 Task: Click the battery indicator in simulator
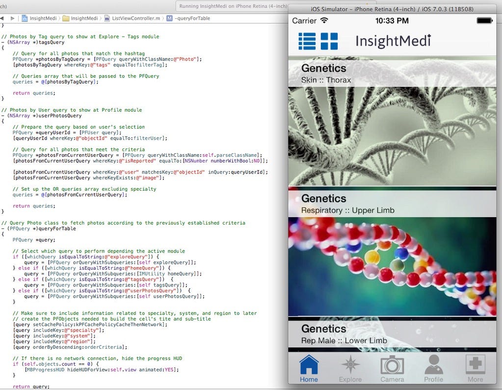[x=484, y=21]
